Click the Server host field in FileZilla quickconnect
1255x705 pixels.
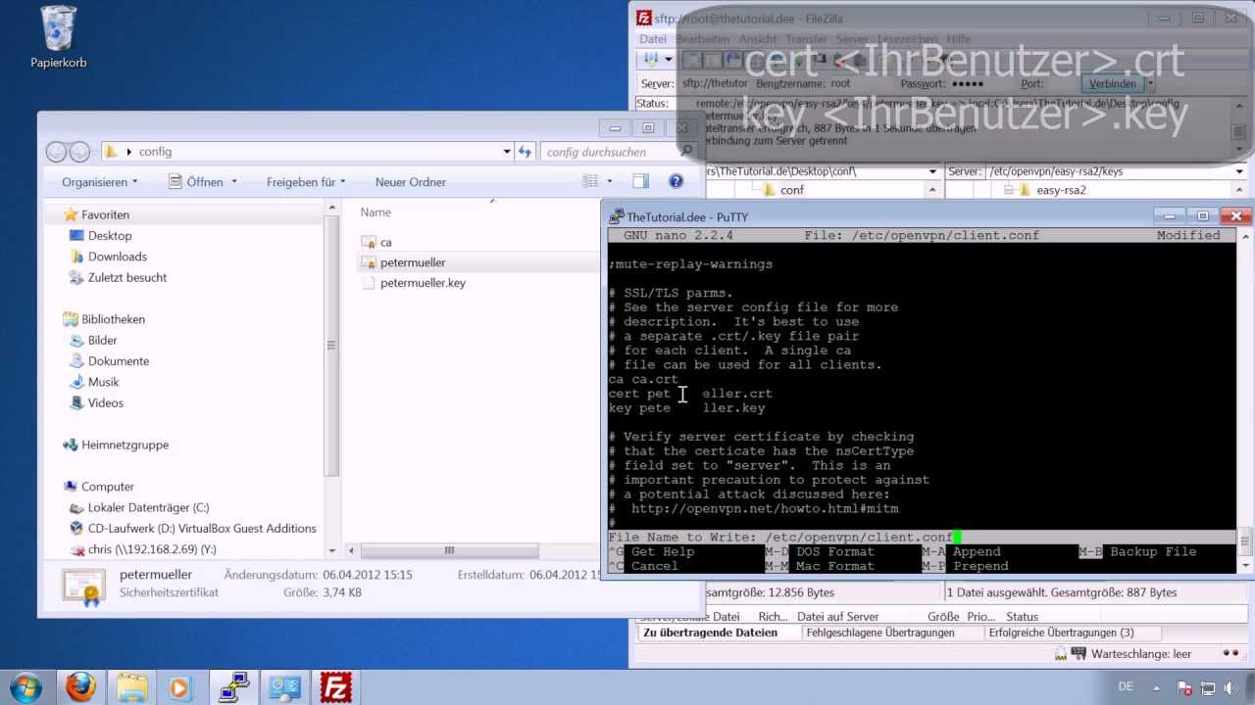tap(716, 84)
